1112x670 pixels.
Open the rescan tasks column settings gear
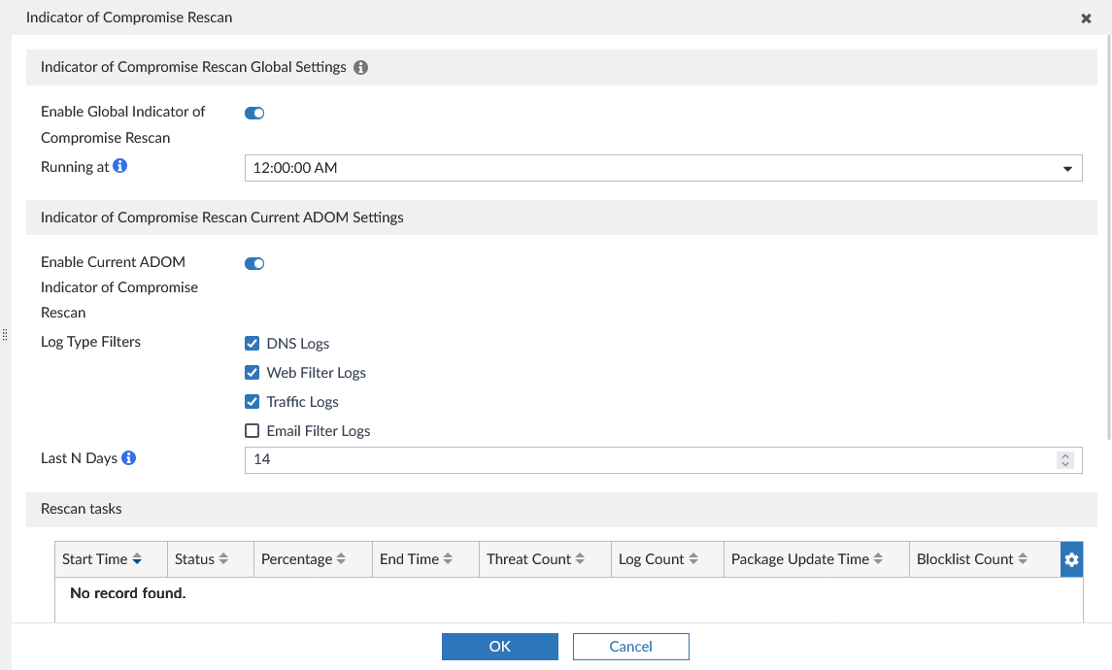pyautogui.click(x=1071, y=559)
